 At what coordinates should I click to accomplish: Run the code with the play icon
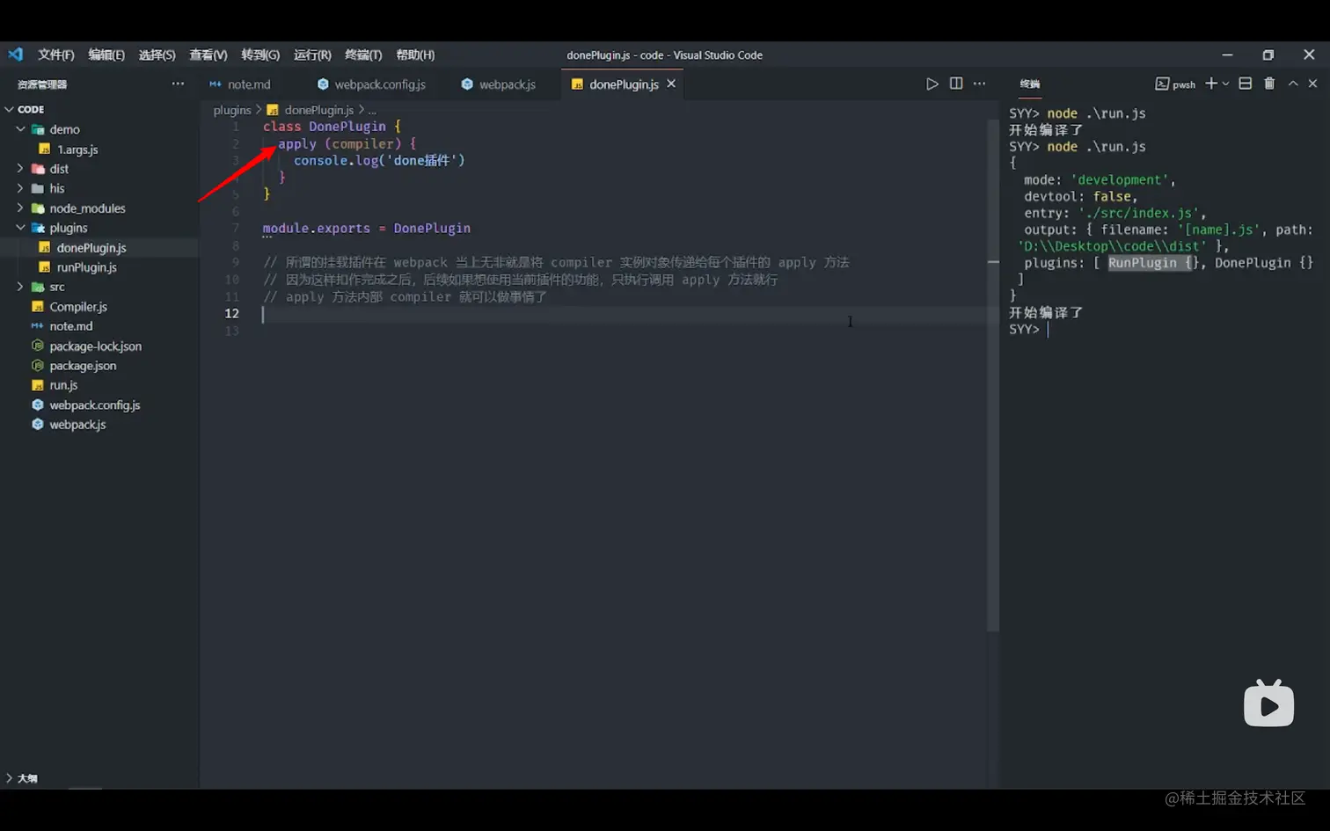pyautogui.click(x=932, y=84)
